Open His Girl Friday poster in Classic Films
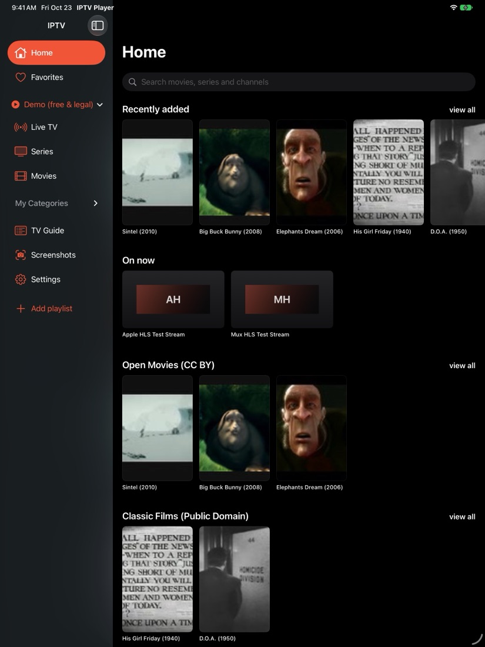This screenshot has width=485, height=647. [157, 579]
